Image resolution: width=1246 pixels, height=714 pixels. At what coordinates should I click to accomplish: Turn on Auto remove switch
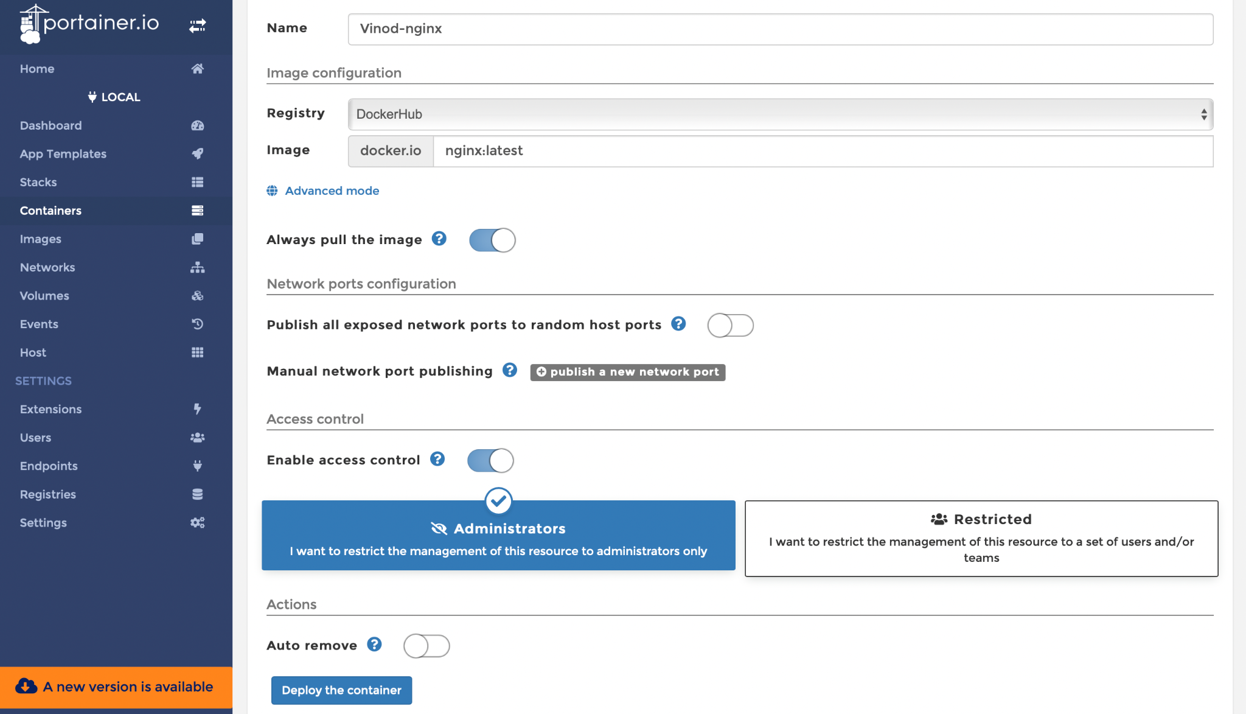[426, 646]
